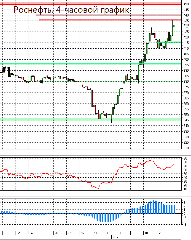Click the 70 level on RSI scale
This screenshot has height=240, width=191.
tap(185, 166)
